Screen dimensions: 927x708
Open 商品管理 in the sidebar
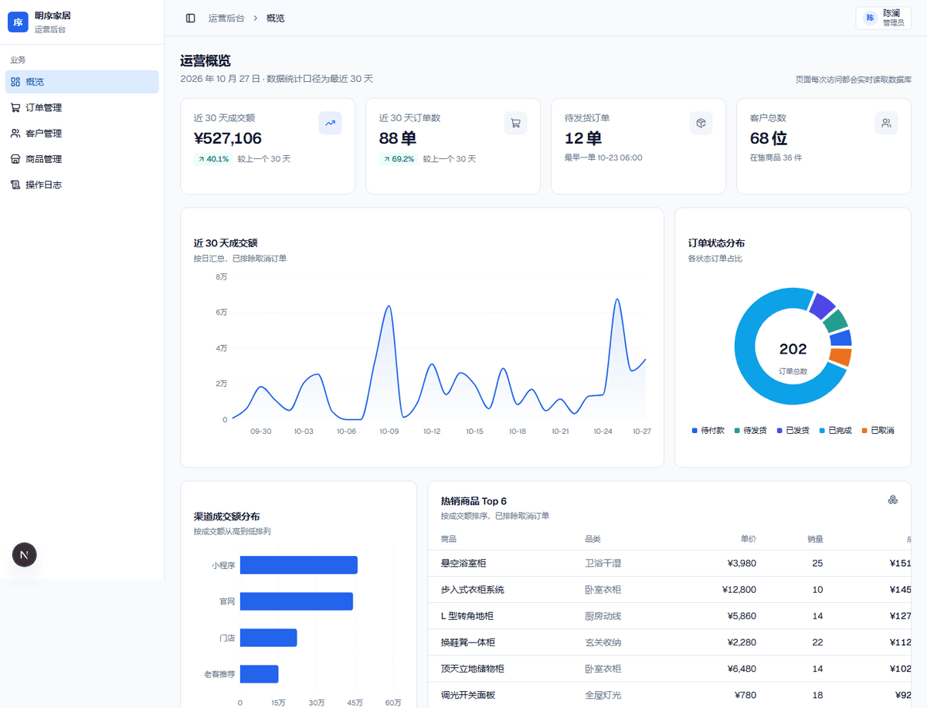[x=82, y=159]
